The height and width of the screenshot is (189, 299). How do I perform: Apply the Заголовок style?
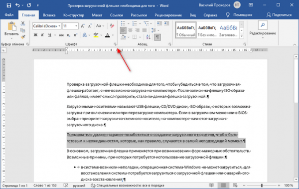228,30
